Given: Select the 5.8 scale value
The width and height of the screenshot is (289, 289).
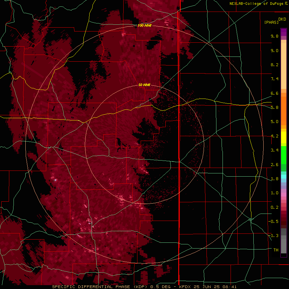Looking at the screenshot, I should coord(275,108).
